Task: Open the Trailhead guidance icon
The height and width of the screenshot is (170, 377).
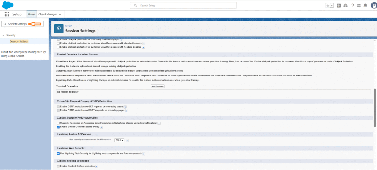Action: click(346, 6)
